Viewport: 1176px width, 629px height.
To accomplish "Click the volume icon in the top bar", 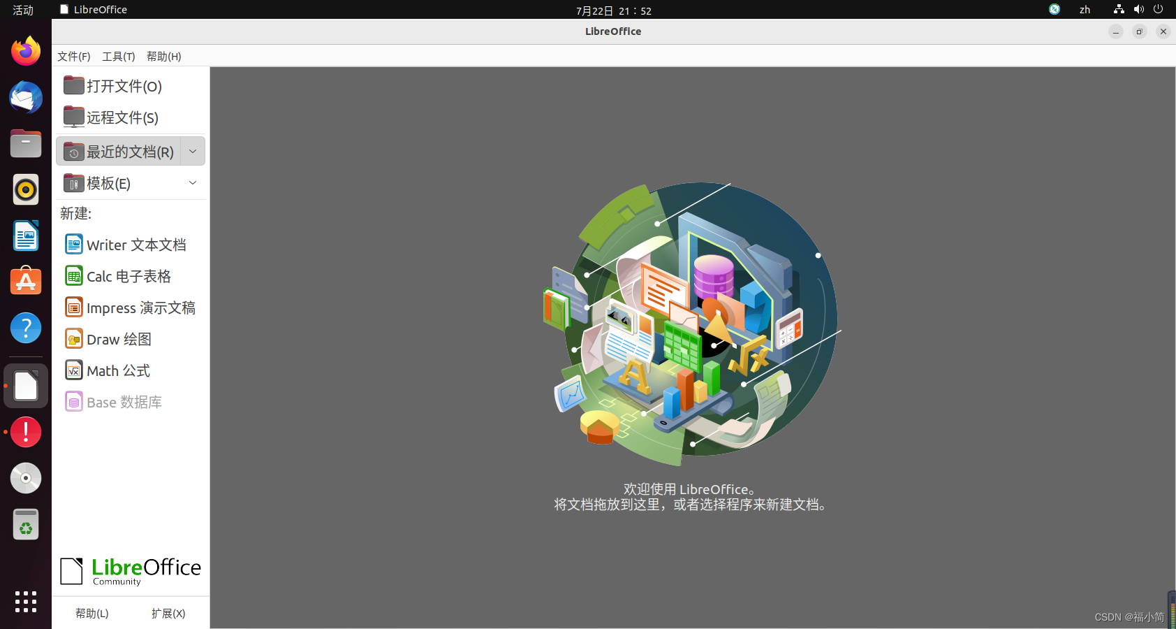I will (x=1138, y=9).
